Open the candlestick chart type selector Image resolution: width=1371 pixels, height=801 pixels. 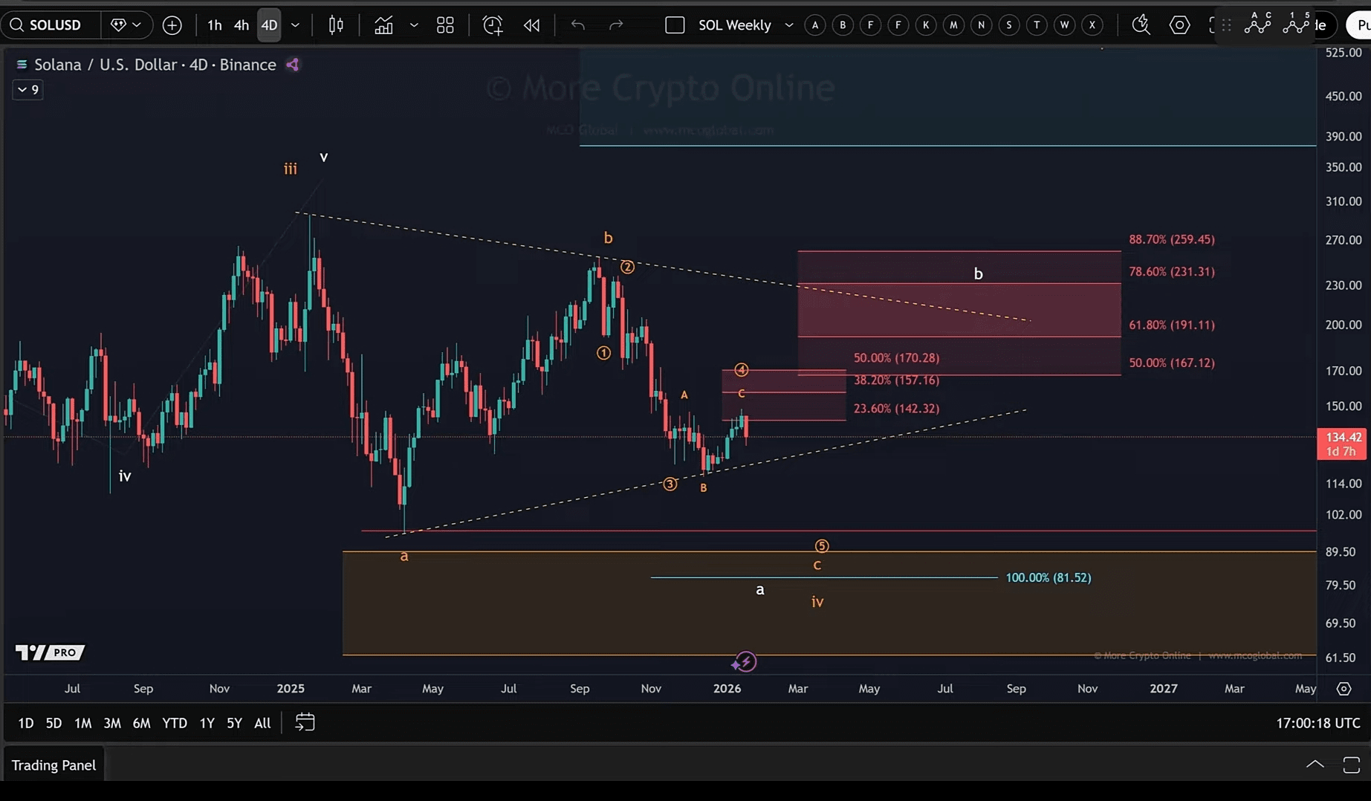pos(336,25)
